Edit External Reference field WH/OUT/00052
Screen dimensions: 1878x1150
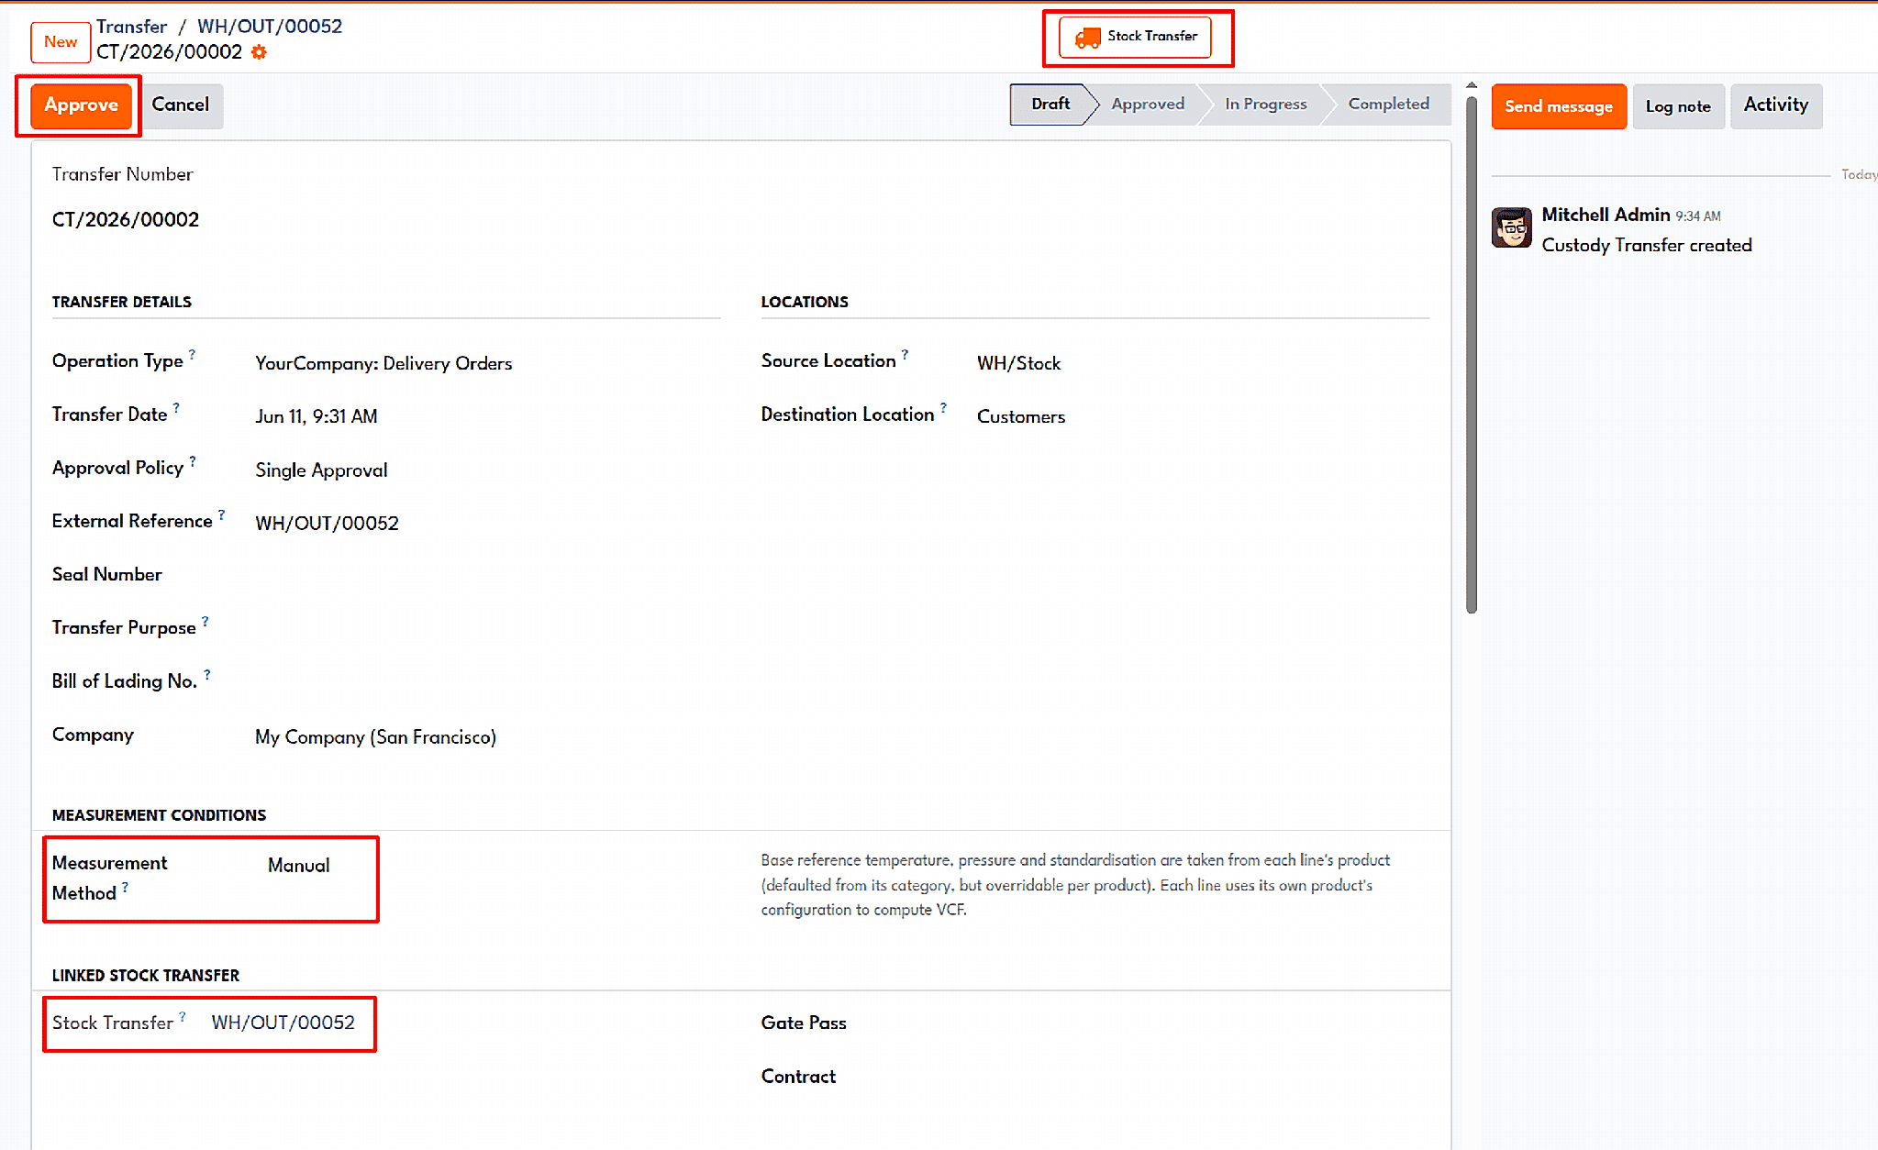click(327, 524)
